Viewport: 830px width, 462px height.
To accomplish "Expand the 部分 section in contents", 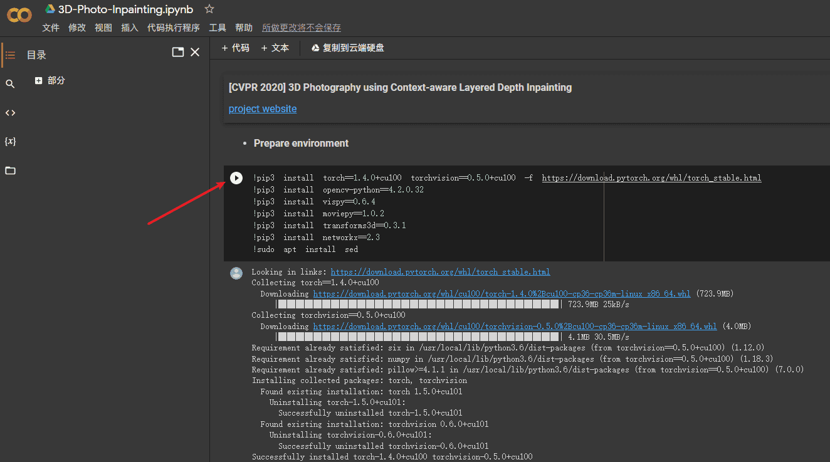I will click(x=39, y=80).
